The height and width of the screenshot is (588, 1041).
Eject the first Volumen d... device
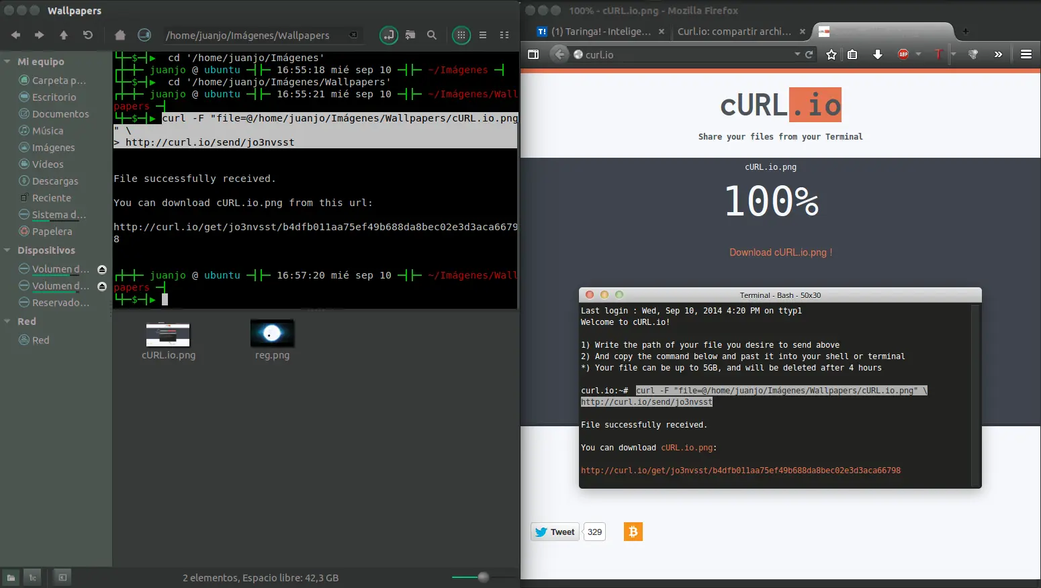[102, 269]
